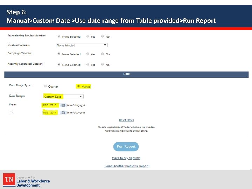Click the TN state logo
The height and width of the screenshot is (189, 252).
tap(9, 180)
